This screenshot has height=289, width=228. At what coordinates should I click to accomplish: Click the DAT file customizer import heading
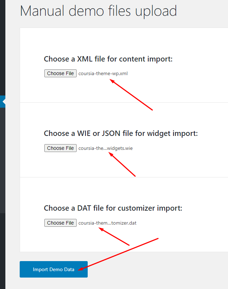click(x=113, y=208)
